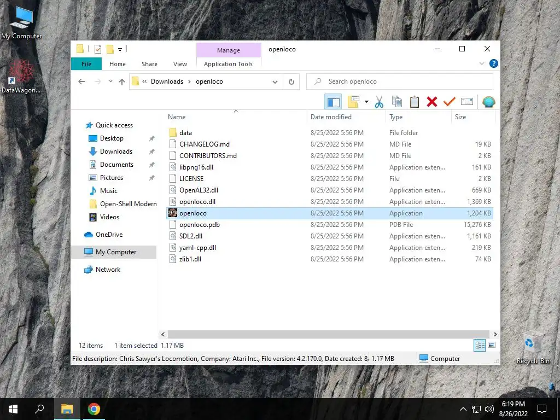Click the Manage contextual tab
Image resolution: width=560 pixels, height=420 pixels.
coord(229,50)
